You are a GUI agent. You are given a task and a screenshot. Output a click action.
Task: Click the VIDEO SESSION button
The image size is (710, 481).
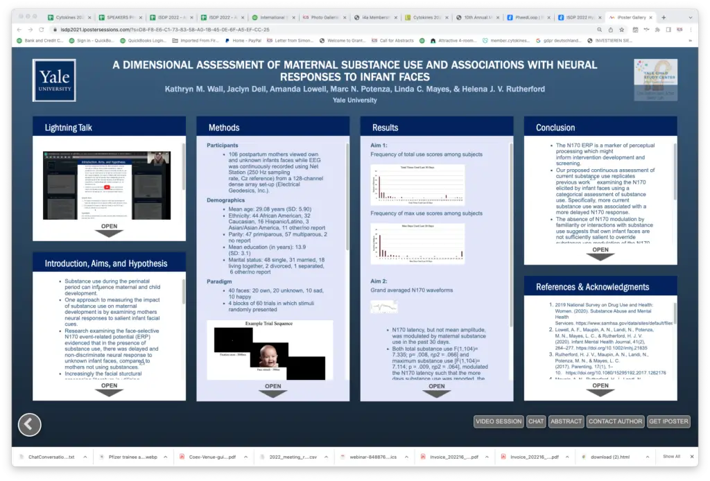point(499,421)
